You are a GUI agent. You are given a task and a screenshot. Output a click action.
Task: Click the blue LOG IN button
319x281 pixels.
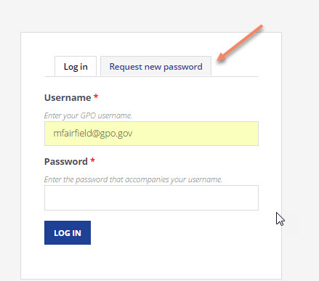click(68, 232)
